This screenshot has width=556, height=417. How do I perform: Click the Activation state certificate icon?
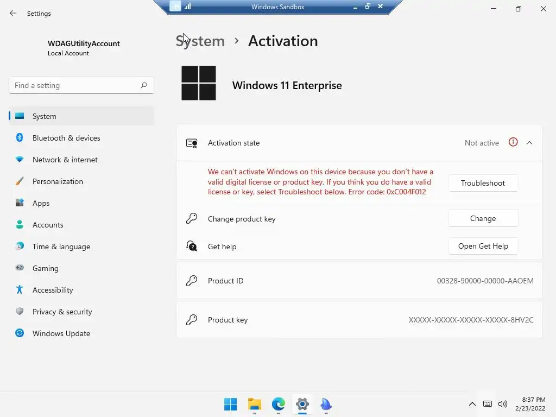192,143
